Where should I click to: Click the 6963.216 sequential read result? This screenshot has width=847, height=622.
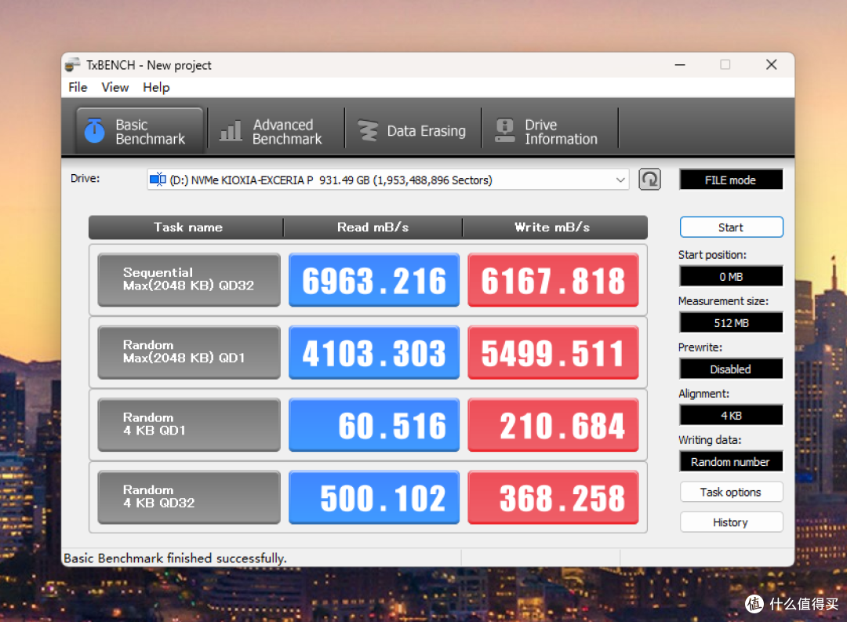pos(374,279)
